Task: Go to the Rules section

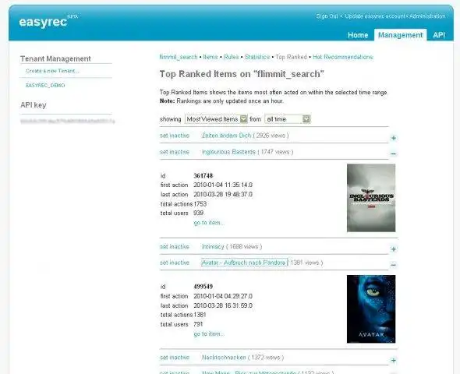Action: (232, 57)
